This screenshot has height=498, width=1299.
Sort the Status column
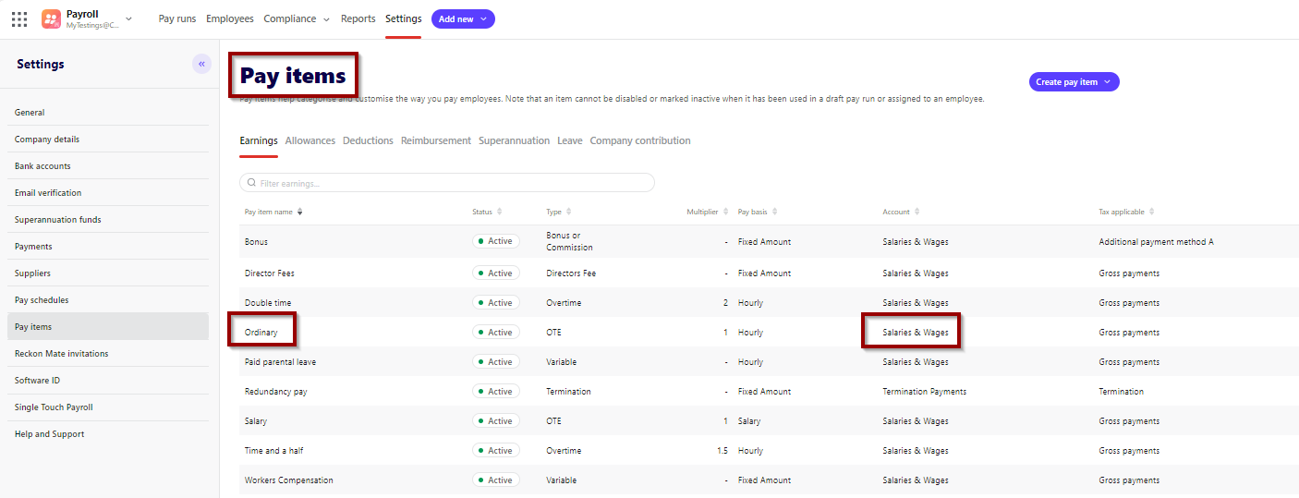pyautogui.click(x=500, y=212)
